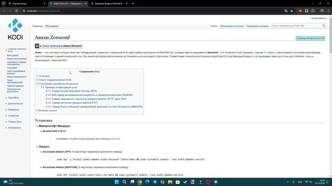Go forward using the browser forward arrow
This screenshot has width=332, height=186.
click(10, 11)
